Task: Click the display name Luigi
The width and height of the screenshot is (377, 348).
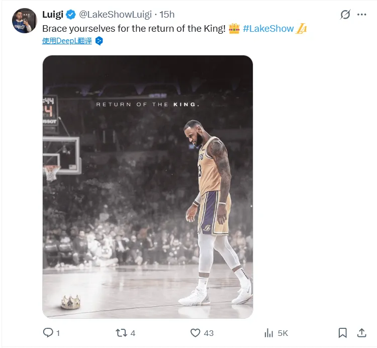Action: pos(53,15)
